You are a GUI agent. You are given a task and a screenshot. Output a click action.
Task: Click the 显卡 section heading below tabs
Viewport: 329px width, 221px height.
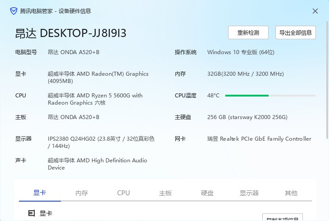click(46, 213)
